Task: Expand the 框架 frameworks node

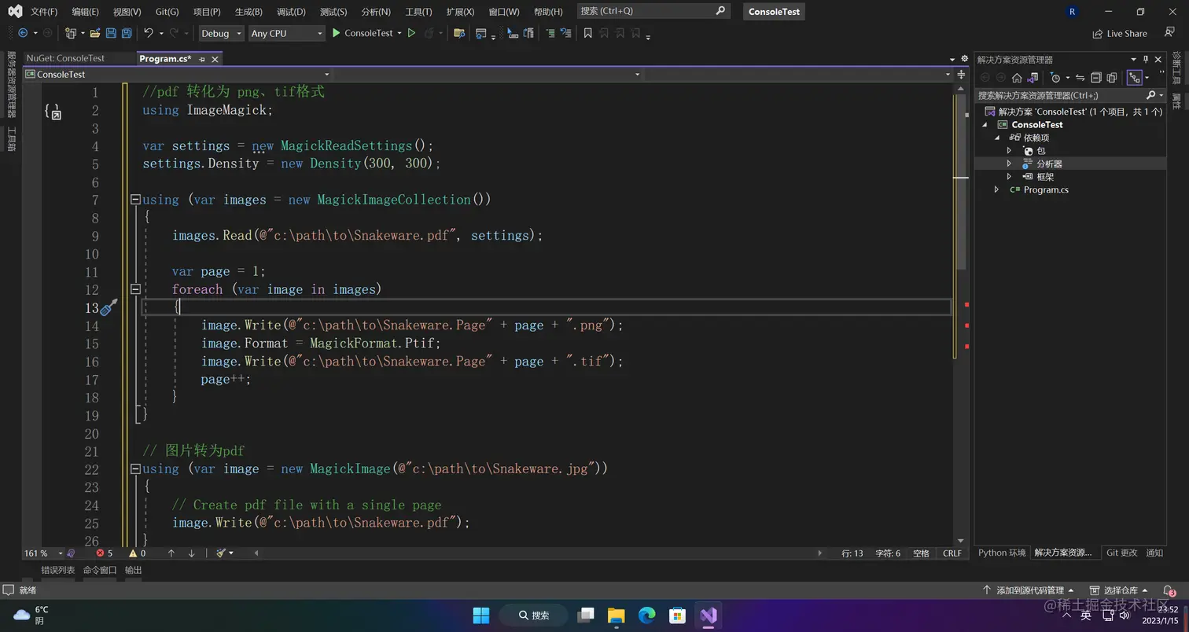Action: pos(1010,177)
